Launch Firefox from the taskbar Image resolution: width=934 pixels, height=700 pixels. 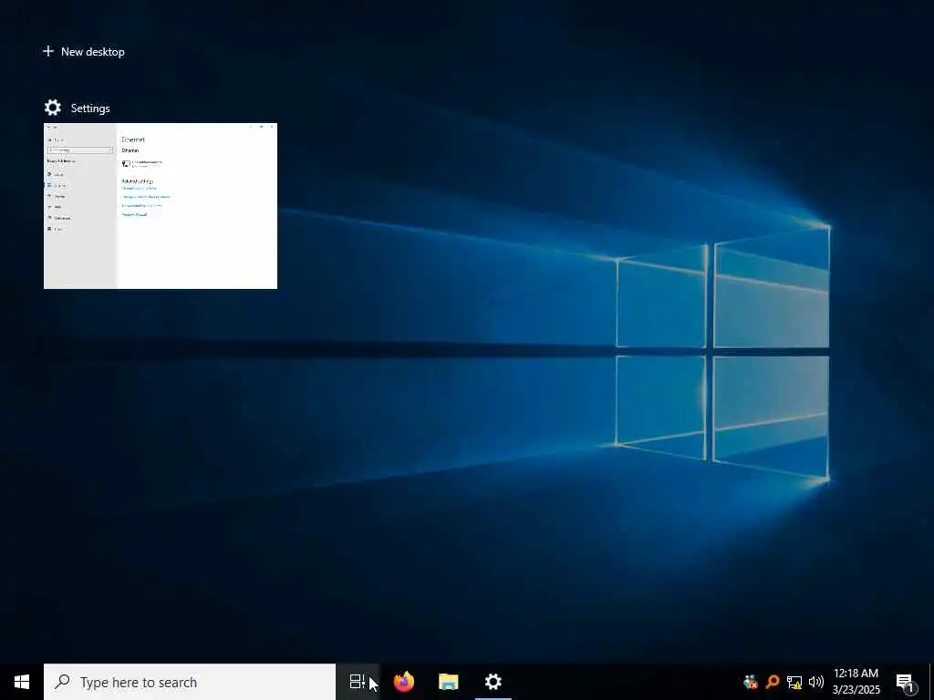point(404,682)
